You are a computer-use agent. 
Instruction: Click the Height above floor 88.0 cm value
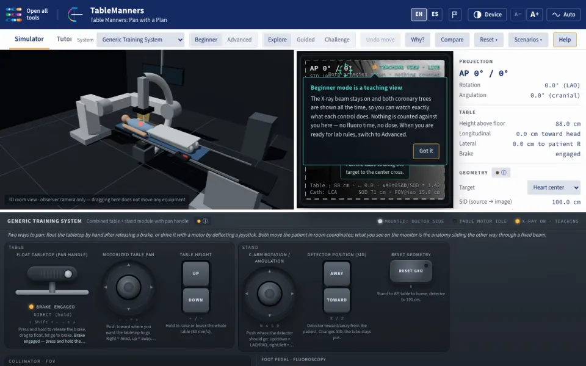click(568, 124)
